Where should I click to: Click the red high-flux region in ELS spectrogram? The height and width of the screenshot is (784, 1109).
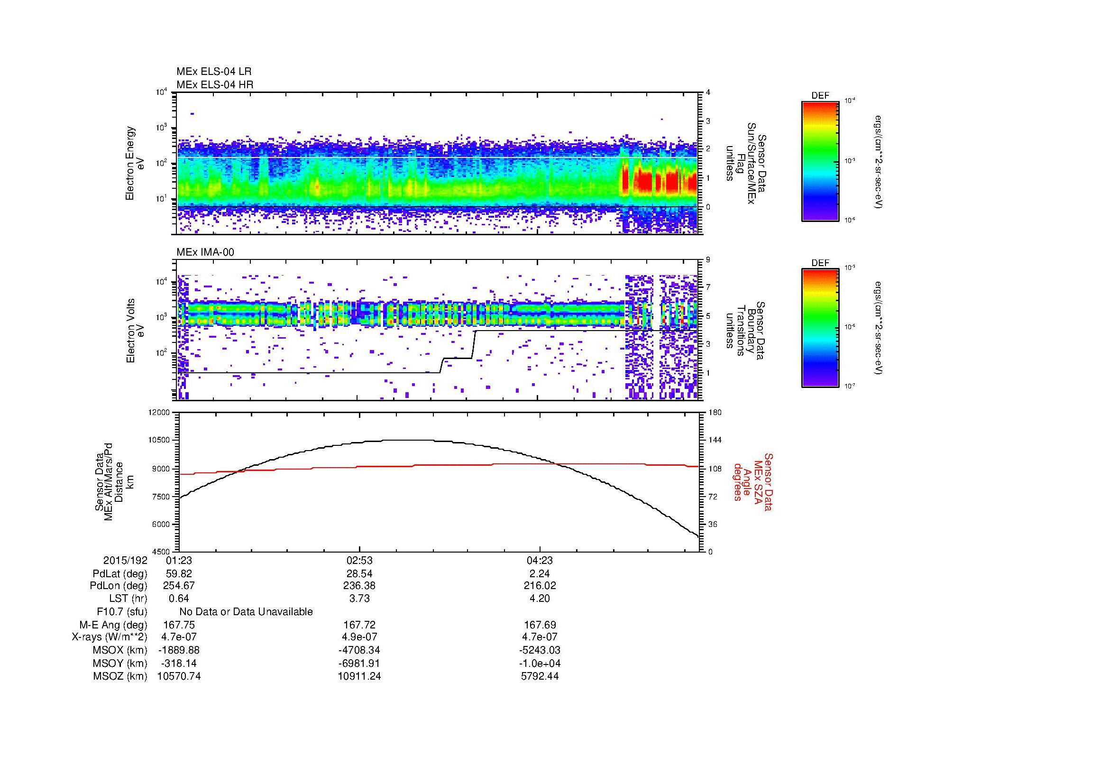(660, 181)
